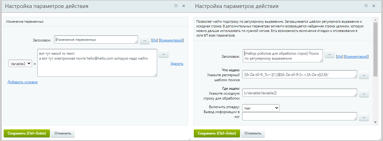Click the 'Удалить' link next to Variable2
This screenshot has width=383, height=141.
177,64
